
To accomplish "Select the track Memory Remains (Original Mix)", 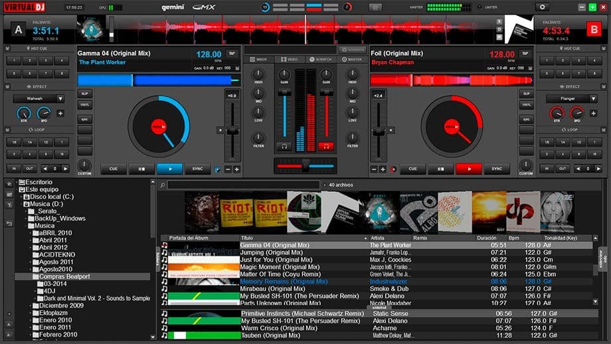I will 284,282.
